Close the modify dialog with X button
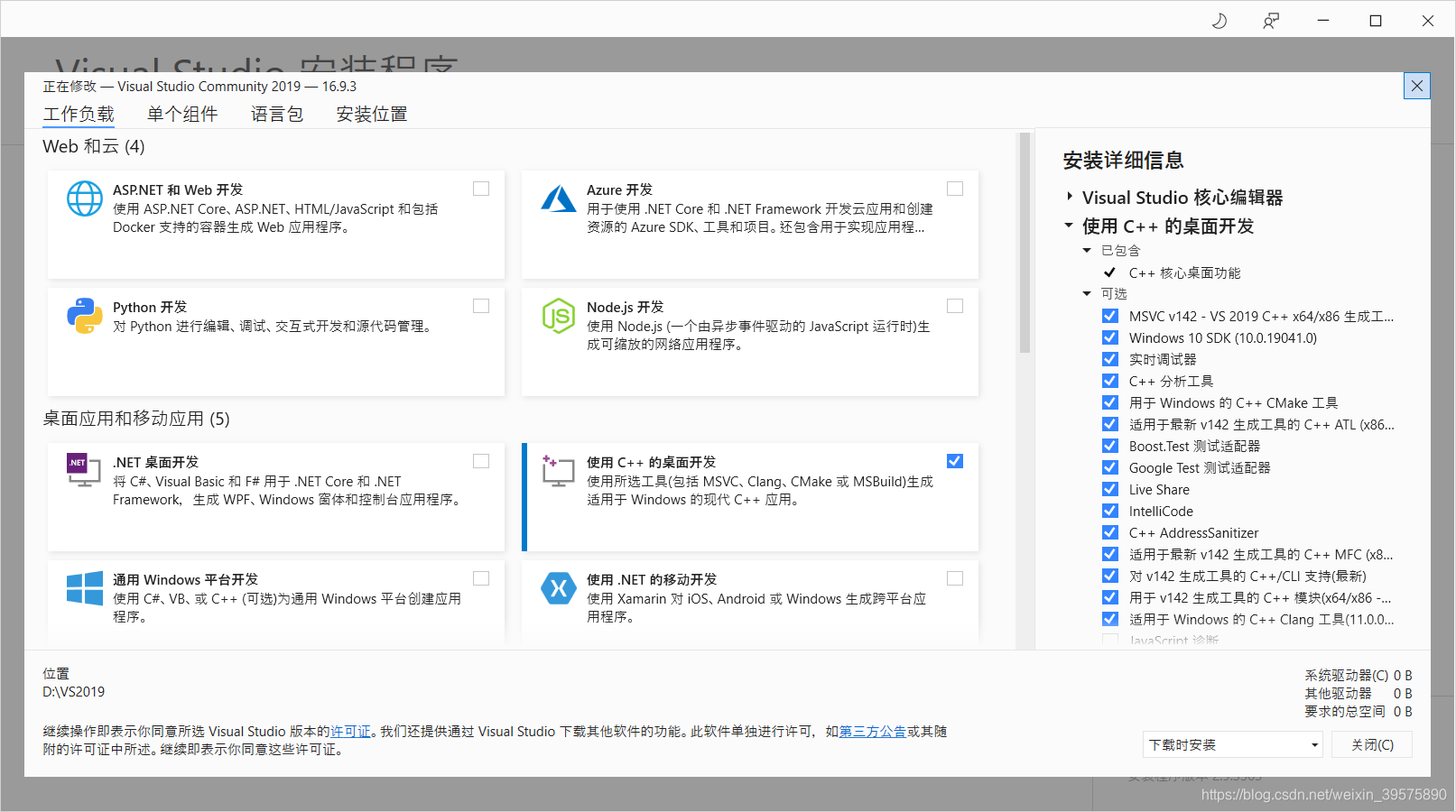 [x=1417, y=86]
